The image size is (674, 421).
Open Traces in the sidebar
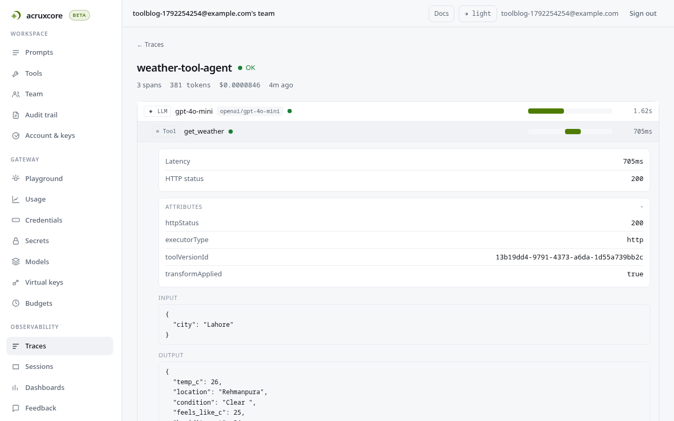pyautogui.click(x=60, y=346)
